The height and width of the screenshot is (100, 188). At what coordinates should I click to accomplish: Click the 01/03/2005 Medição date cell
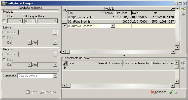tap(141, 17)
